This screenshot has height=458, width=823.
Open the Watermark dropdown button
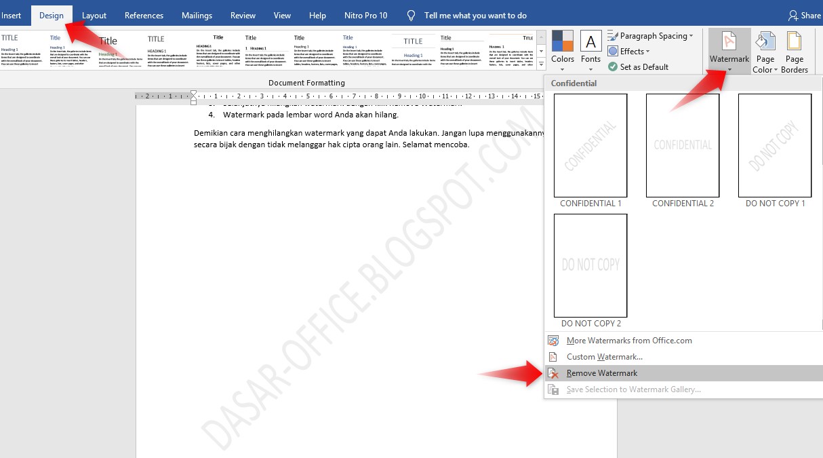pos(729,51)
